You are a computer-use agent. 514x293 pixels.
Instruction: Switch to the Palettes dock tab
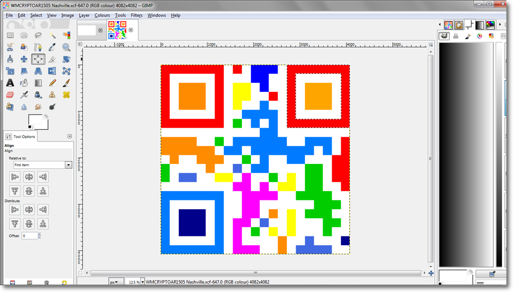coord(490,25)
